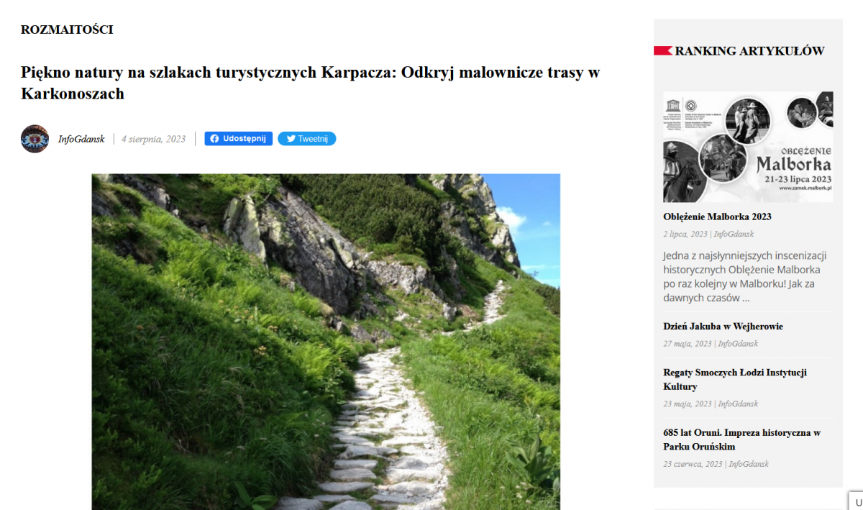Click the InfoGdansk author avatar
This screenshot has width=863, height=510.
point(35,139)
